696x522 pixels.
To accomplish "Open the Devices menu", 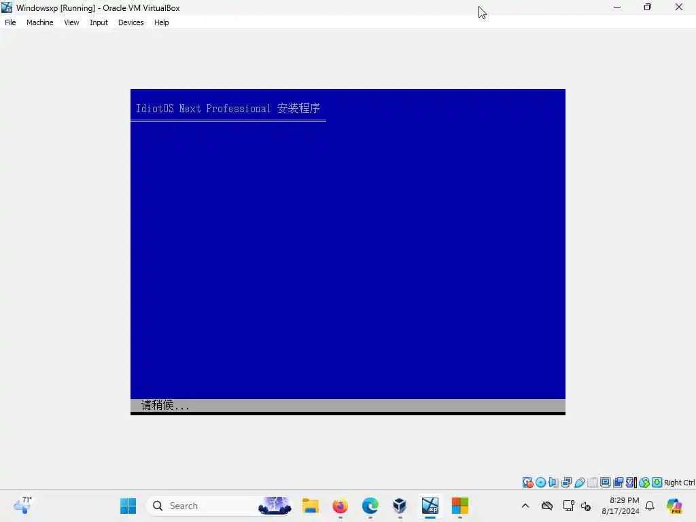I will point(130,22).
